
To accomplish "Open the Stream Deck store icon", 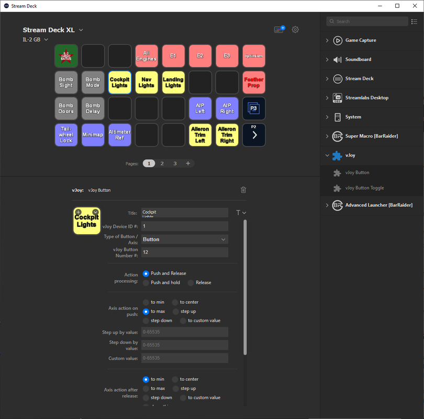I will click(x=280, y=29).
